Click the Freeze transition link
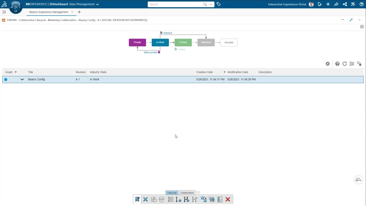 point(181,49)
